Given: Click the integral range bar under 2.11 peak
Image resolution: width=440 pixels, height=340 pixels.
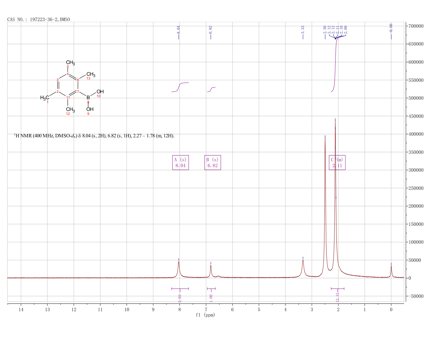Looking at the screenshot, I should [x=338, y=289].
